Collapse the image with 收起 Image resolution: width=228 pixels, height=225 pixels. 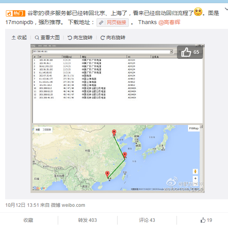[x=19, y=38]
